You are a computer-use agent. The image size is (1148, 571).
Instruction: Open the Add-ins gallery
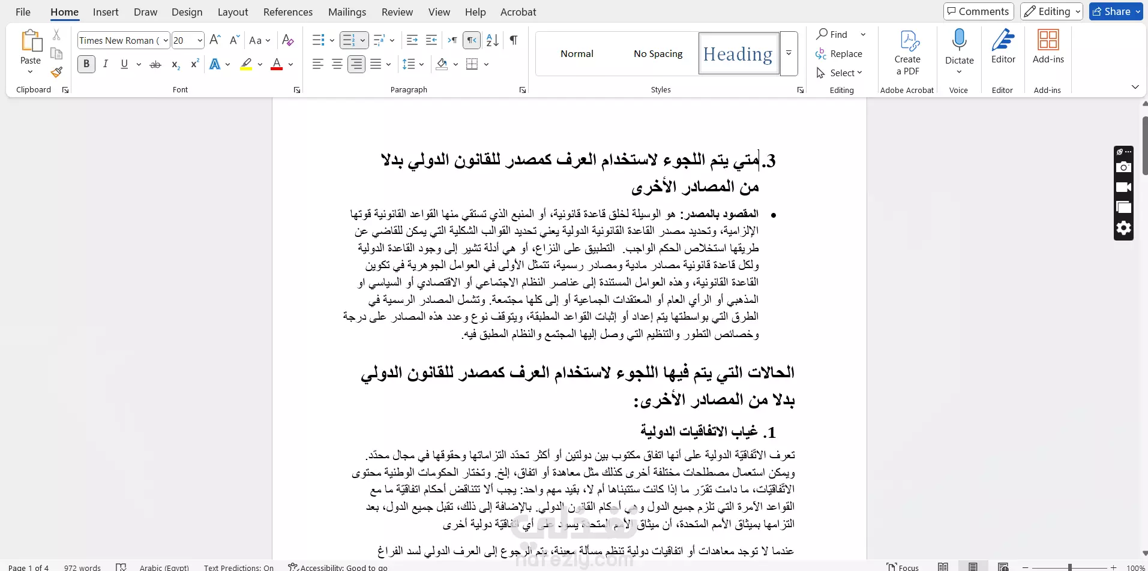pyautogui.click(x=1048, y=47)
